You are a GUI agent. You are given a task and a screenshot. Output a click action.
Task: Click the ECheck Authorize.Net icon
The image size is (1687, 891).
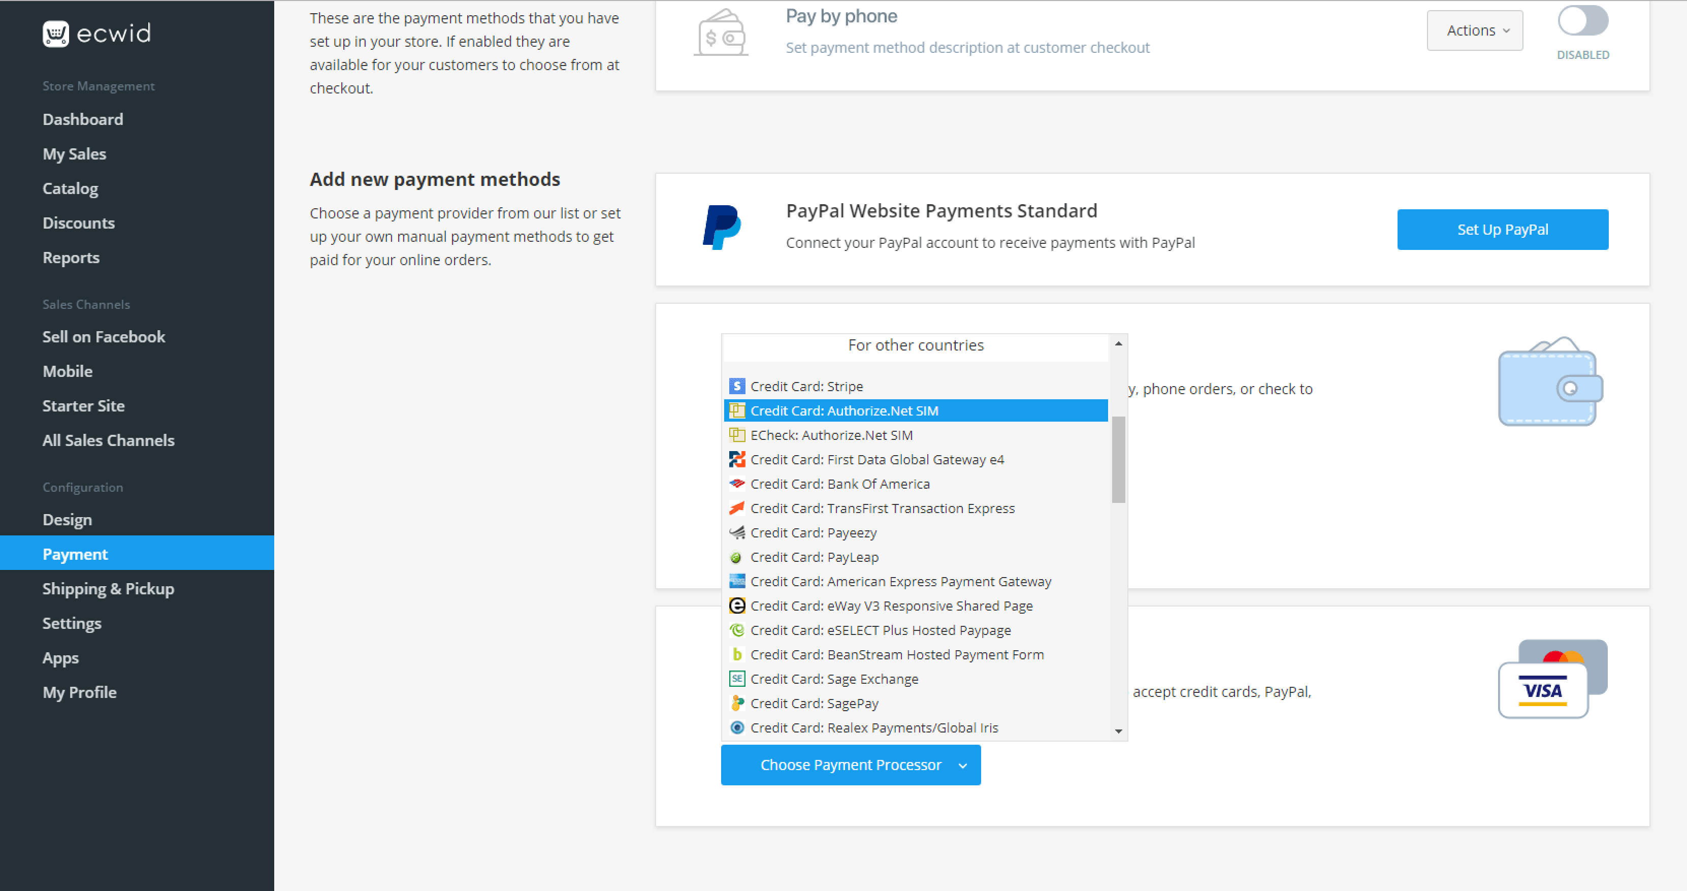tap(737, 435)
